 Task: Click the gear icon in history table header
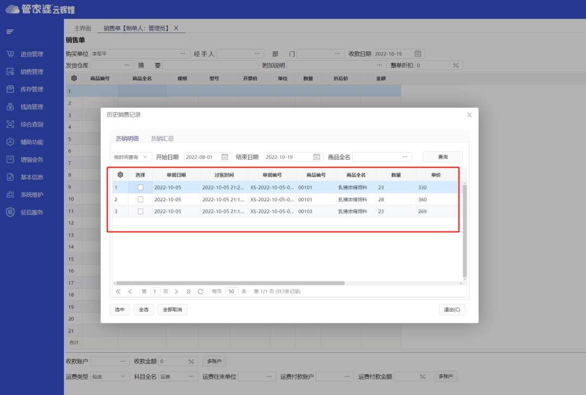(x=120, y=175)
